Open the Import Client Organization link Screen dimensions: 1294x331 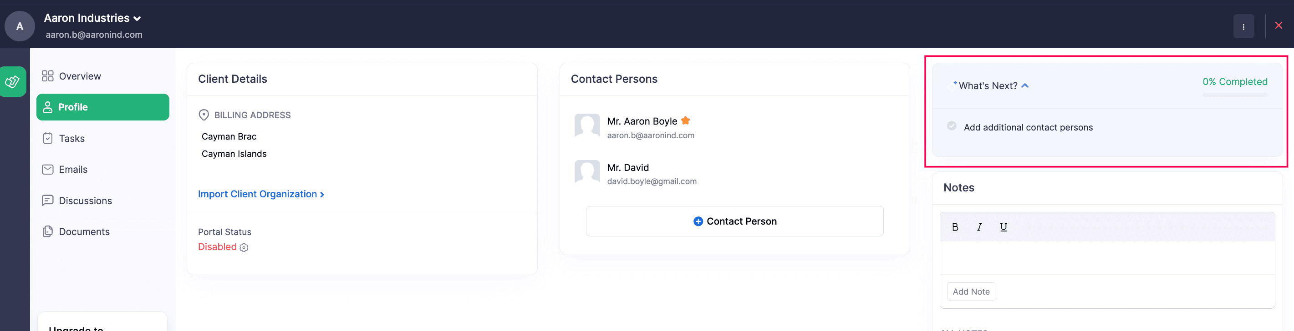coord(261,194)
